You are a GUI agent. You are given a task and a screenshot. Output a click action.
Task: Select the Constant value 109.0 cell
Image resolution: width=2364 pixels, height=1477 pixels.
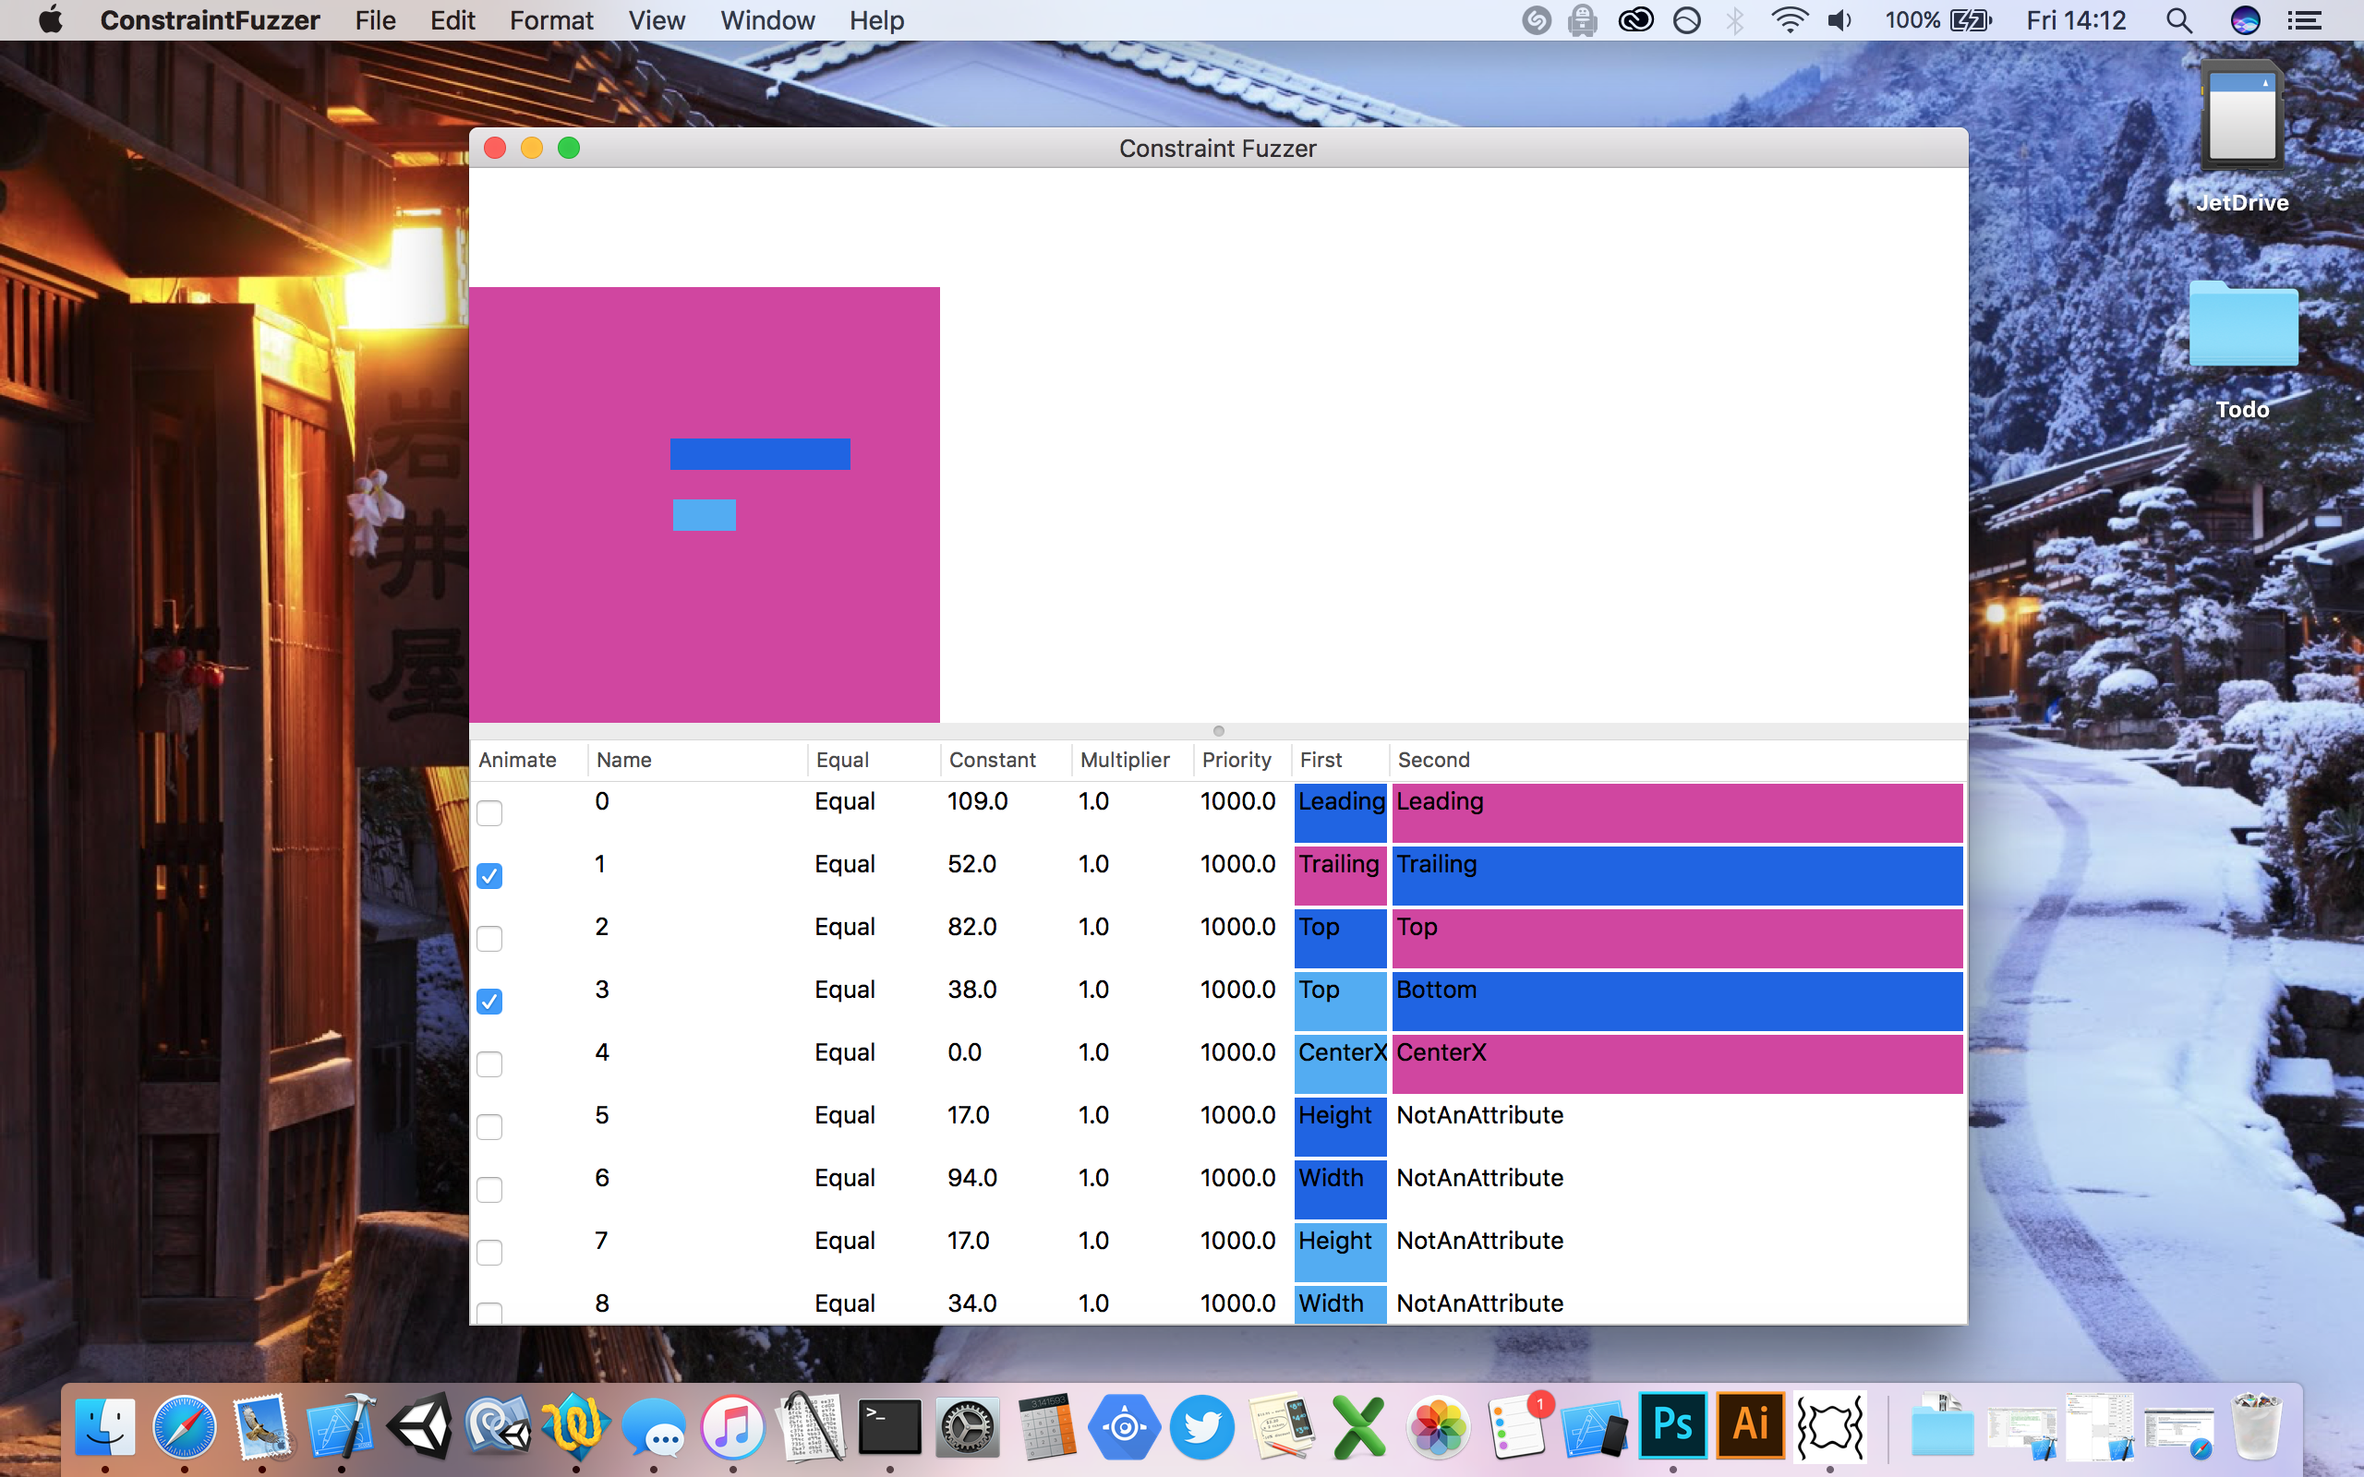(978, 801)
